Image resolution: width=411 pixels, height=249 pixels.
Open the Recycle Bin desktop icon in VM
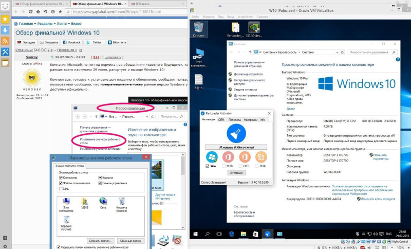pyautogui.click(x=198, y=29)
